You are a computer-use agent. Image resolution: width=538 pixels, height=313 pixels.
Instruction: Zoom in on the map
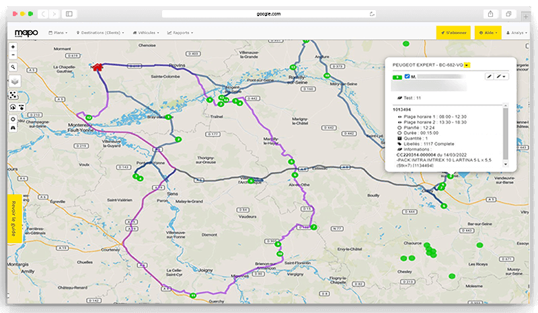[x=13, y=47]
